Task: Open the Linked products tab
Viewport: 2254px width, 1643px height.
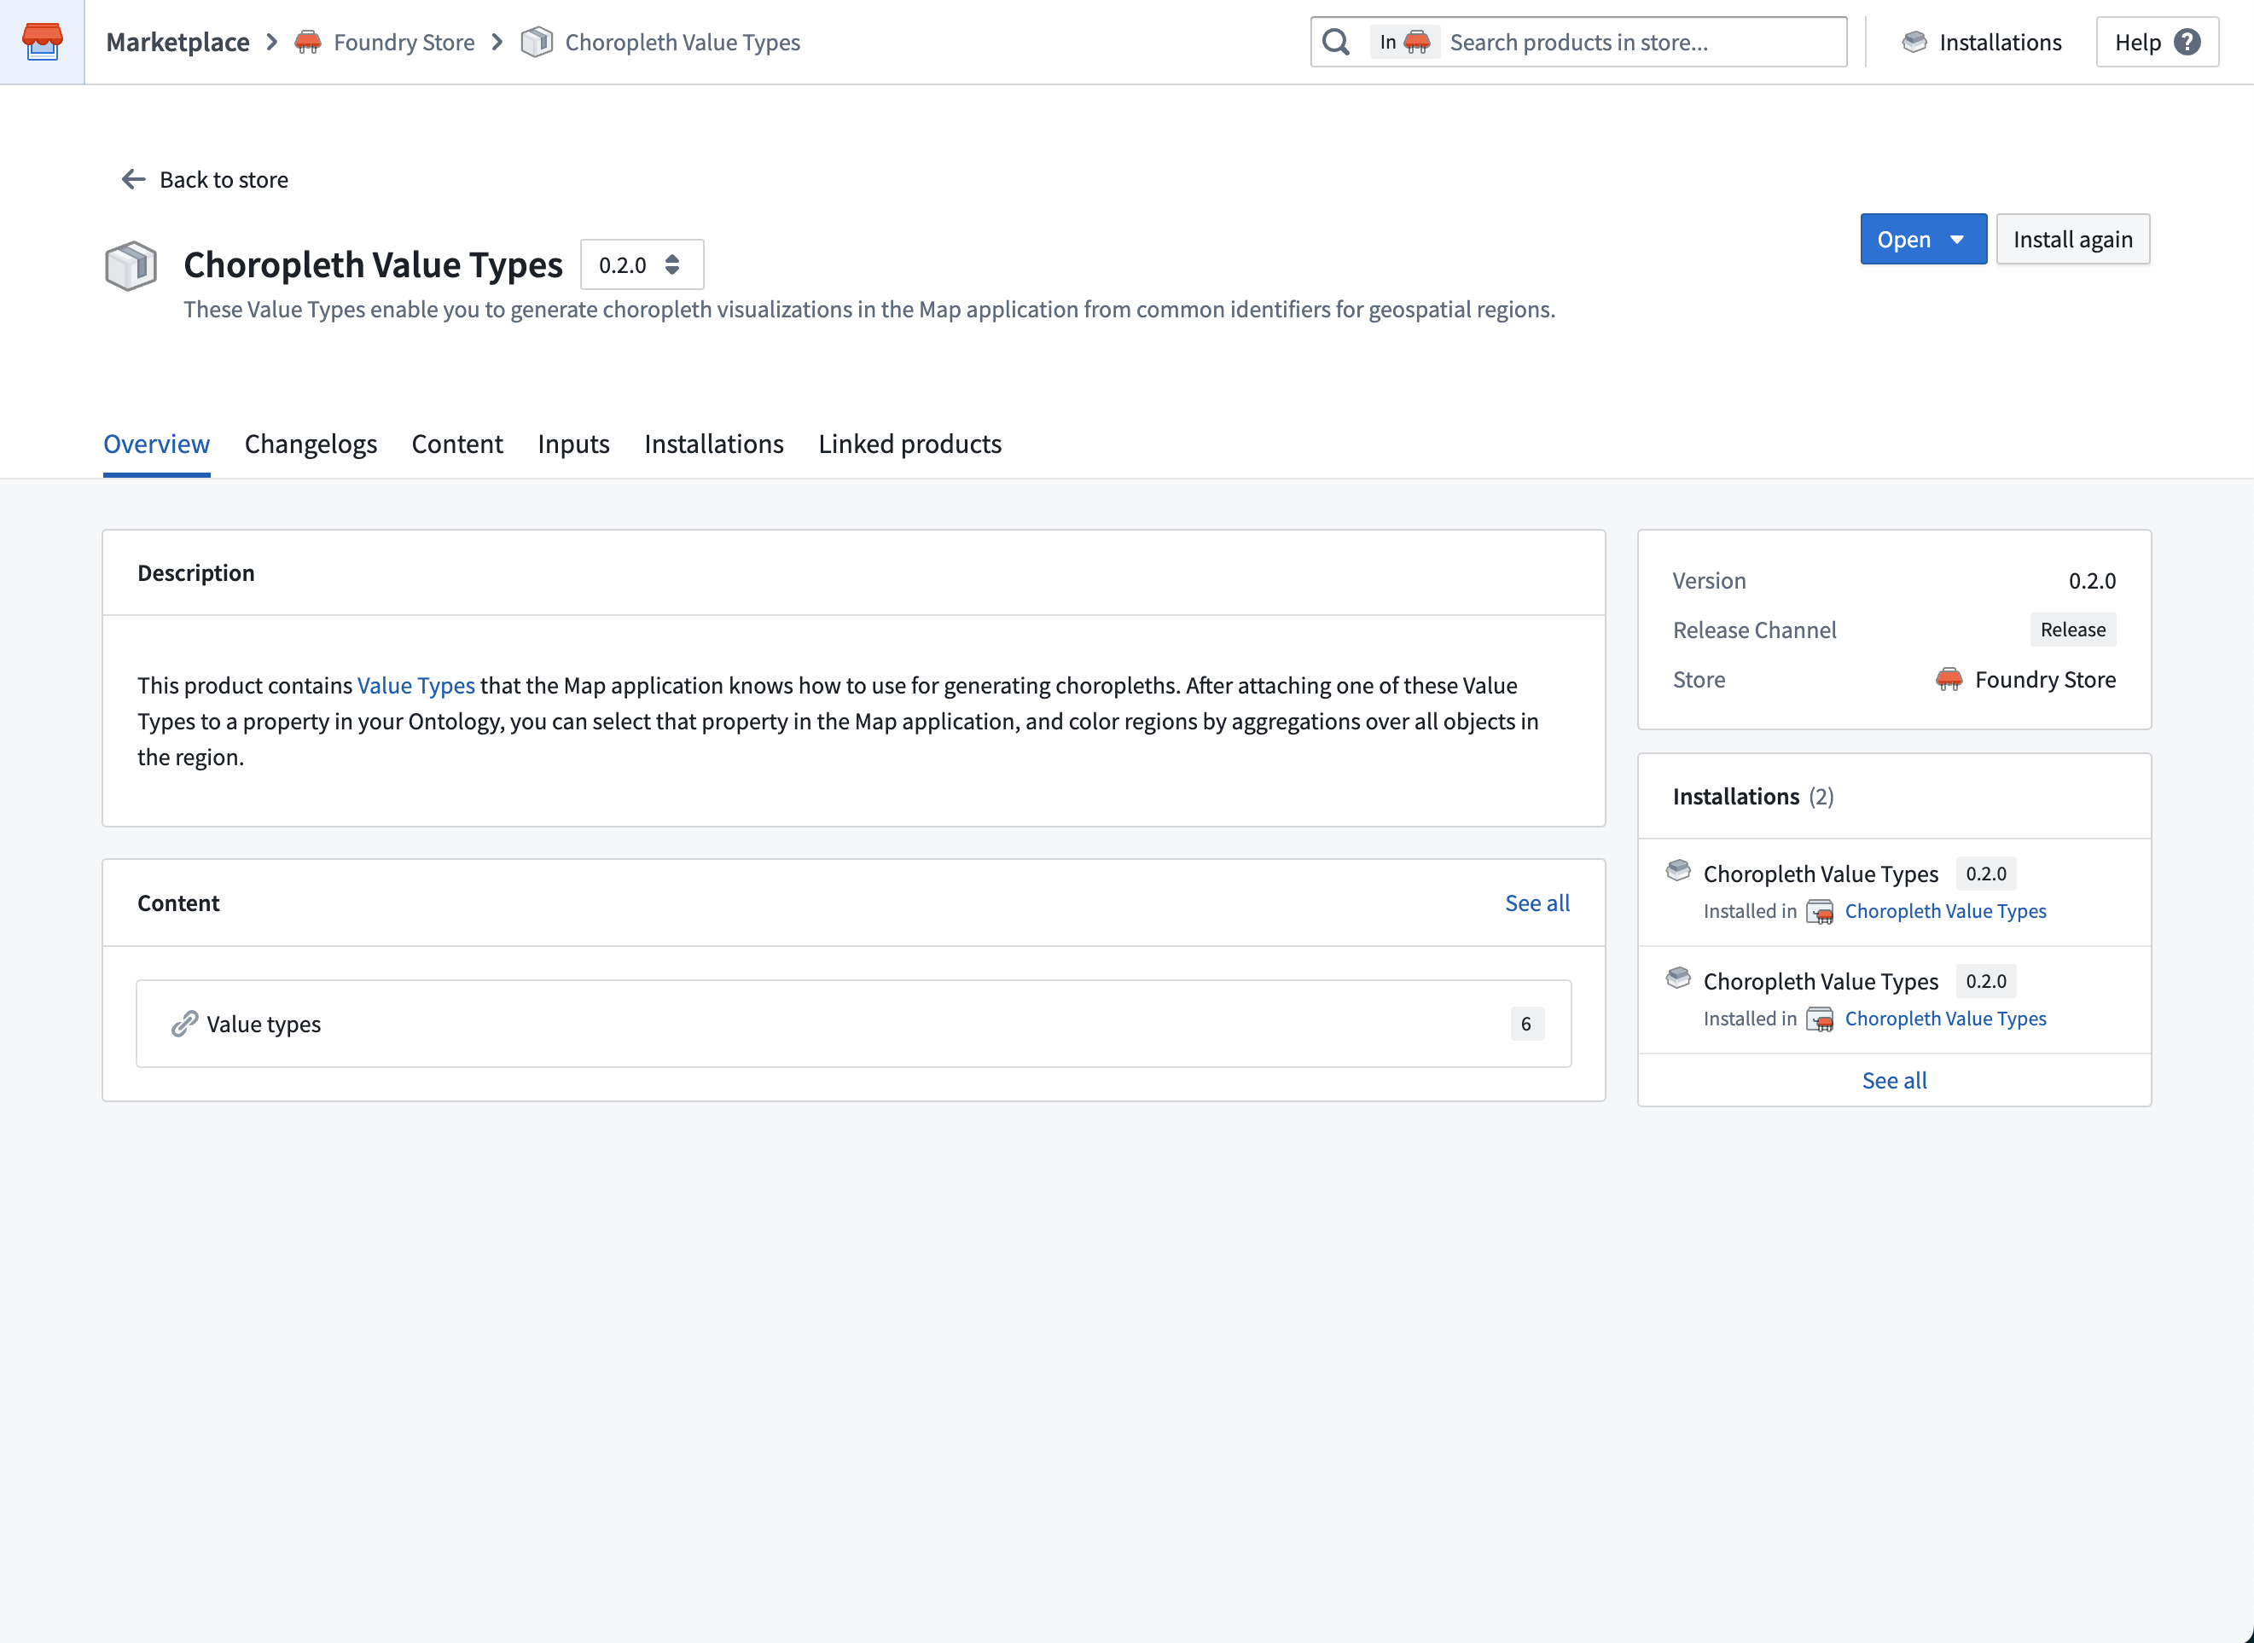Action: point(910,444)
